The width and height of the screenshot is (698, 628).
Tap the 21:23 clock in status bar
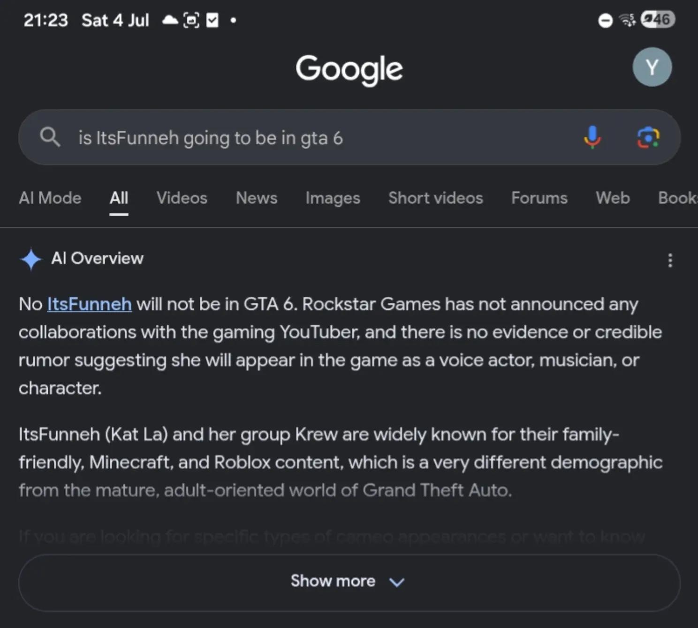[x=46, y=20]
